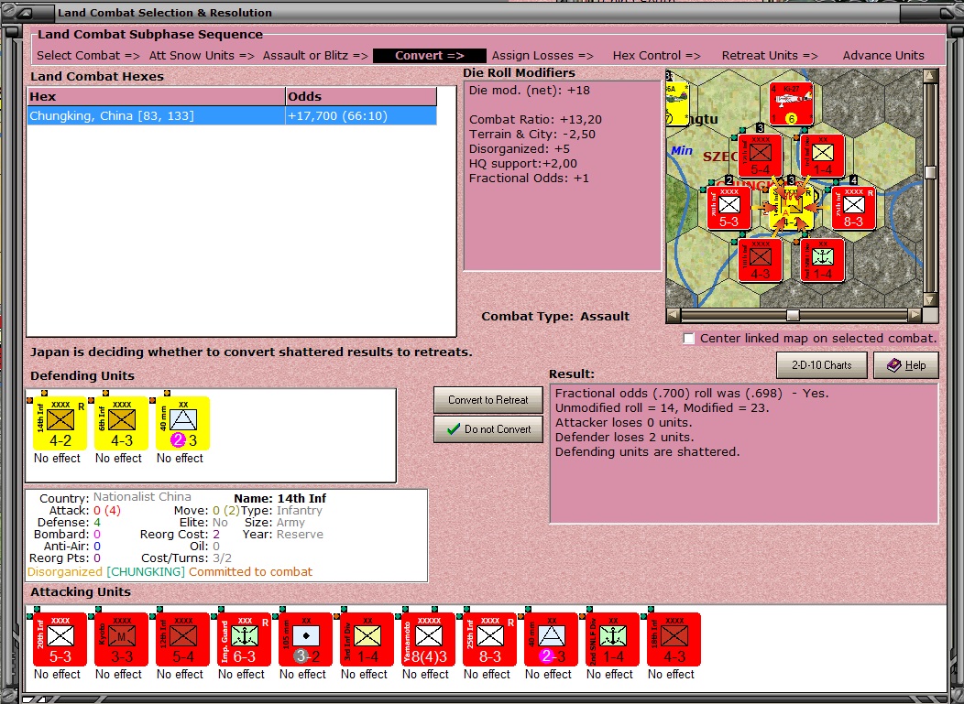Click the map's vertical scrollbar thumb

pos(930,173)
